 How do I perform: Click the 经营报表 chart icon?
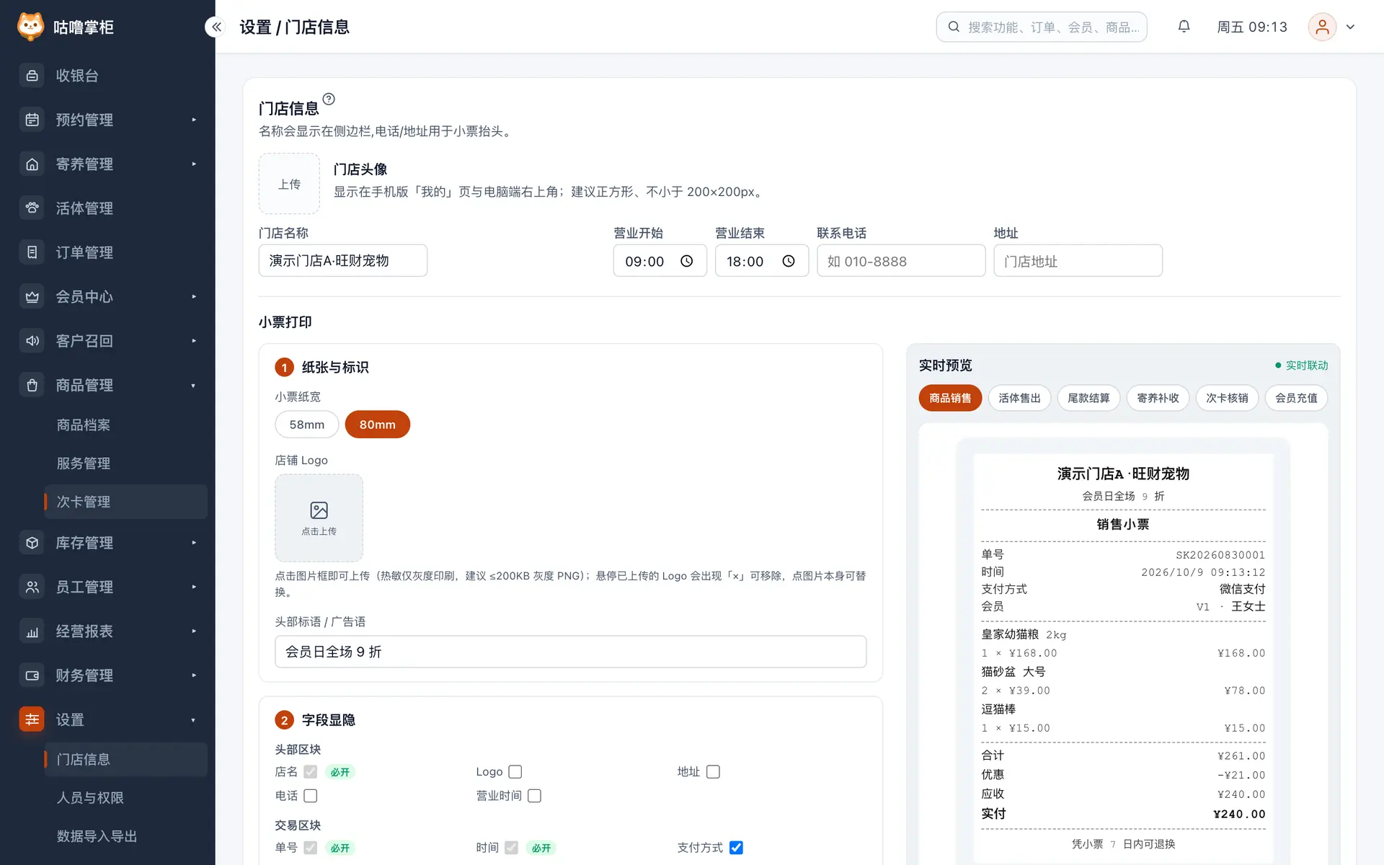coord(32,631)
